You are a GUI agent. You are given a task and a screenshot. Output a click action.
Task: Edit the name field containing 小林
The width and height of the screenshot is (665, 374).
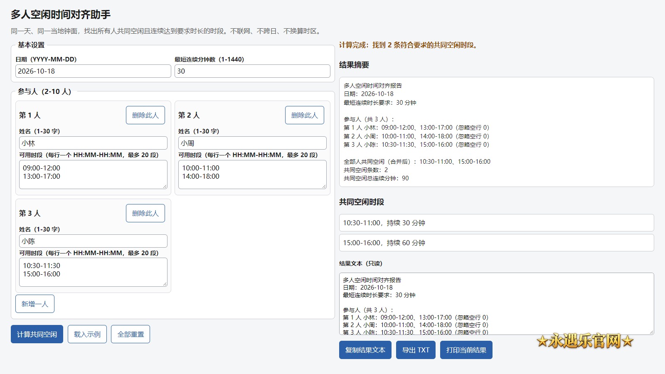pyautogui.click(x=93, y=143)
